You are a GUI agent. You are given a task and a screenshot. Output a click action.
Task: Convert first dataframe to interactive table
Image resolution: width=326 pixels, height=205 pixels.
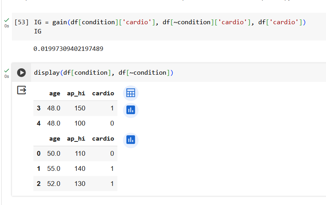tap(131, 93)
